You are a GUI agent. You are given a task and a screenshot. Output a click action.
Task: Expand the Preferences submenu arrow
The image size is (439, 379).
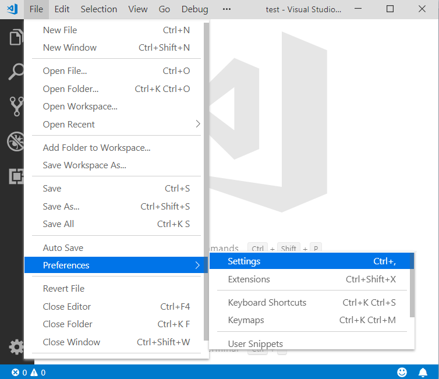tap(197, 265)
